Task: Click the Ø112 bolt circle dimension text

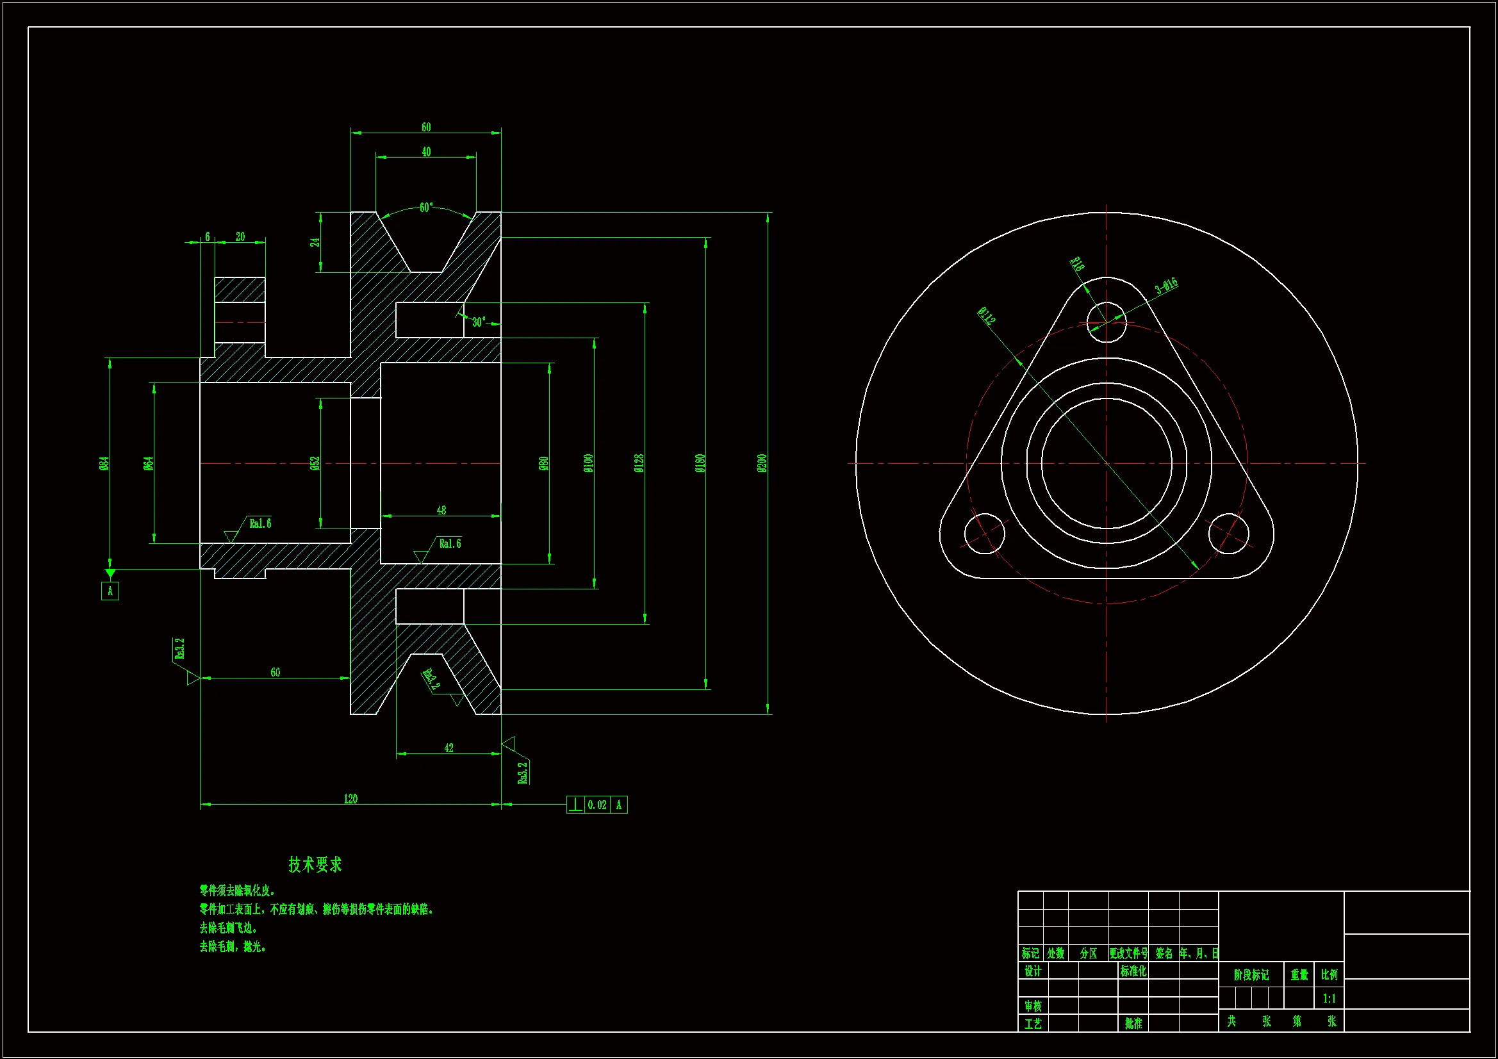Action: (x=987, y=316)
